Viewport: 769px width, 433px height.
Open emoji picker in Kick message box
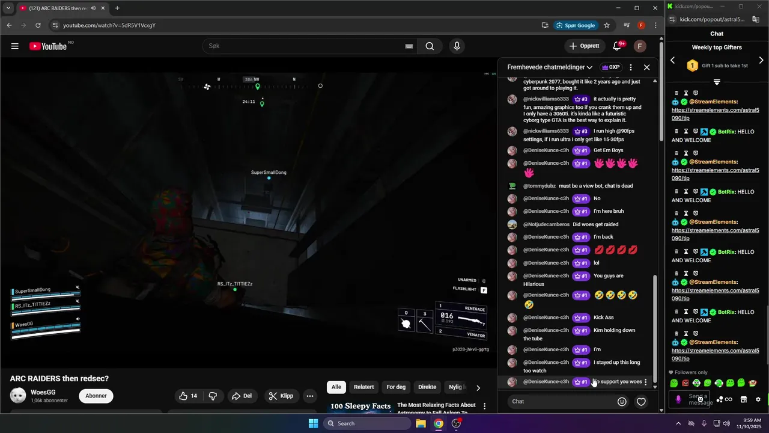(701, 399)
